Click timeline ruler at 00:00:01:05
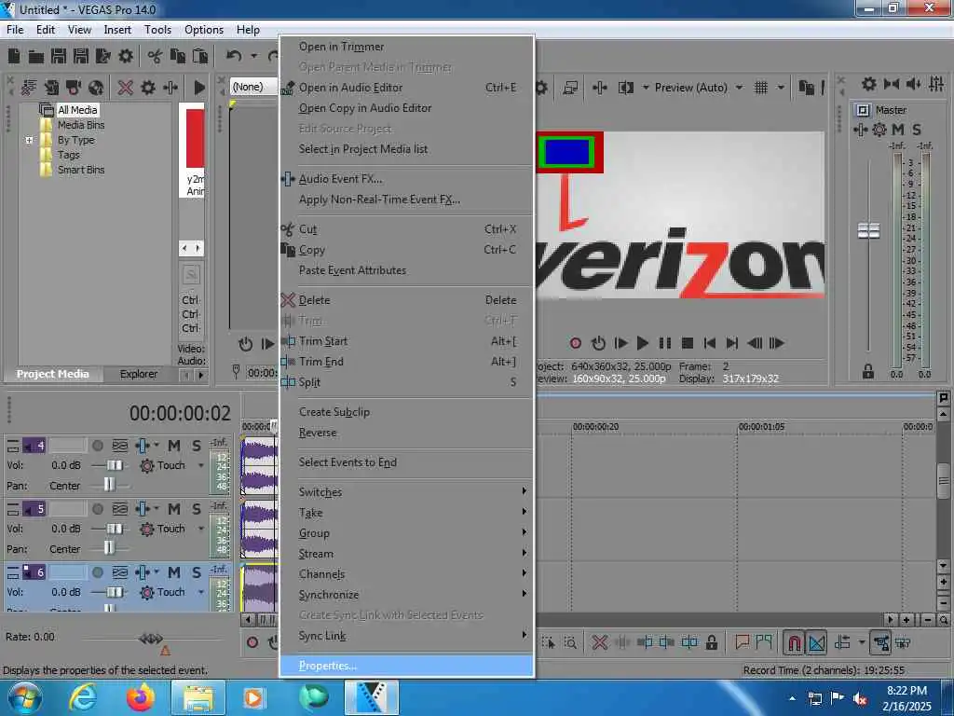This screenshot has height=716, width=954. 761,427
